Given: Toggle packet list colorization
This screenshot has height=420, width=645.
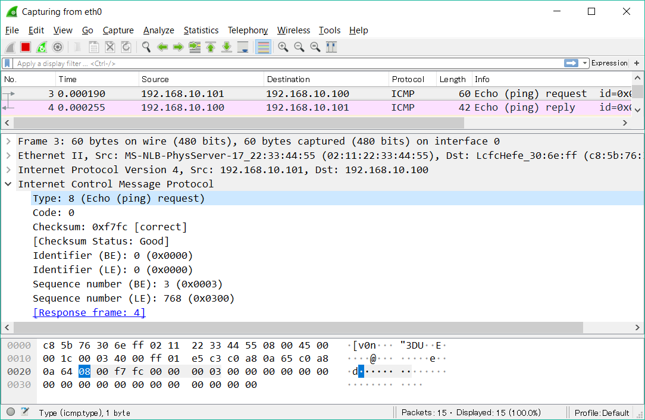Looking at the screenshot, I should coord(263,46).
